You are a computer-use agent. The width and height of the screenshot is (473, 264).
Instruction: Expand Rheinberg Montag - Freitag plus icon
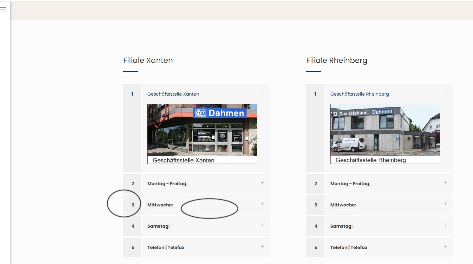click(x=445, y=182)
